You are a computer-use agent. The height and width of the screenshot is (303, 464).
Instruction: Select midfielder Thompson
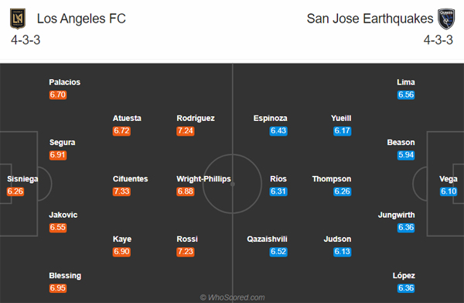point(332,179)
